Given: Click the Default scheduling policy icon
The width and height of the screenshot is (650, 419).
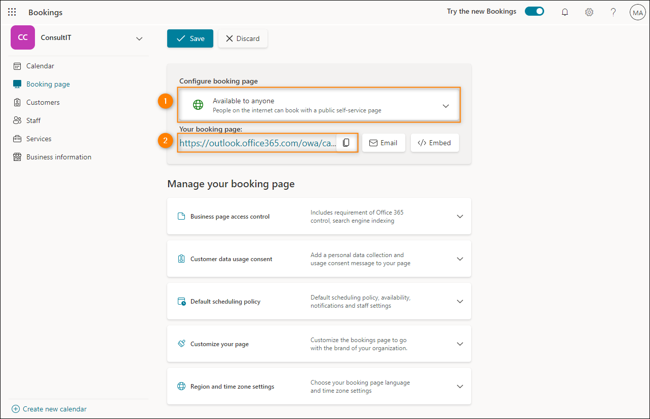Looking at the screenshot, I should pos(181,302).
